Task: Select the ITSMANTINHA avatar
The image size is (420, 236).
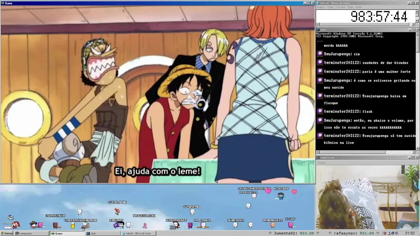Action: 55,225
